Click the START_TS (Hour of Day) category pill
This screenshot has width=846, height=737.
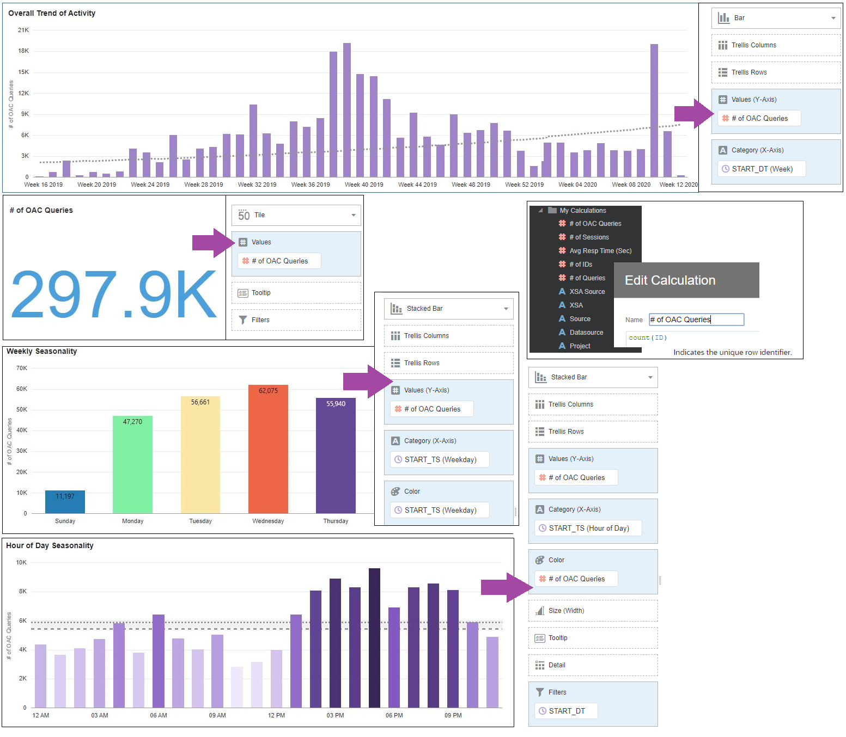click(x=588, y=528)
